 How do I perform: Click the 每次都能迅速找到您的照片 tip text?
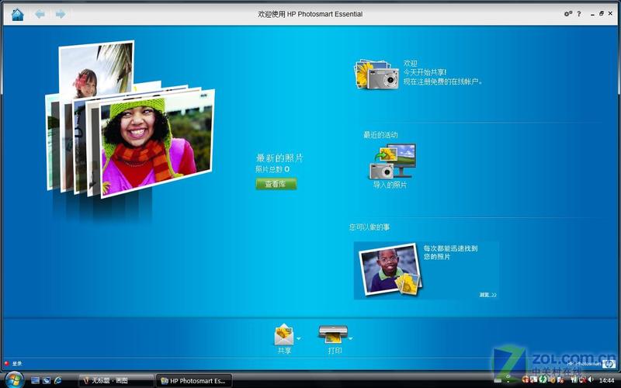point(451,252)
